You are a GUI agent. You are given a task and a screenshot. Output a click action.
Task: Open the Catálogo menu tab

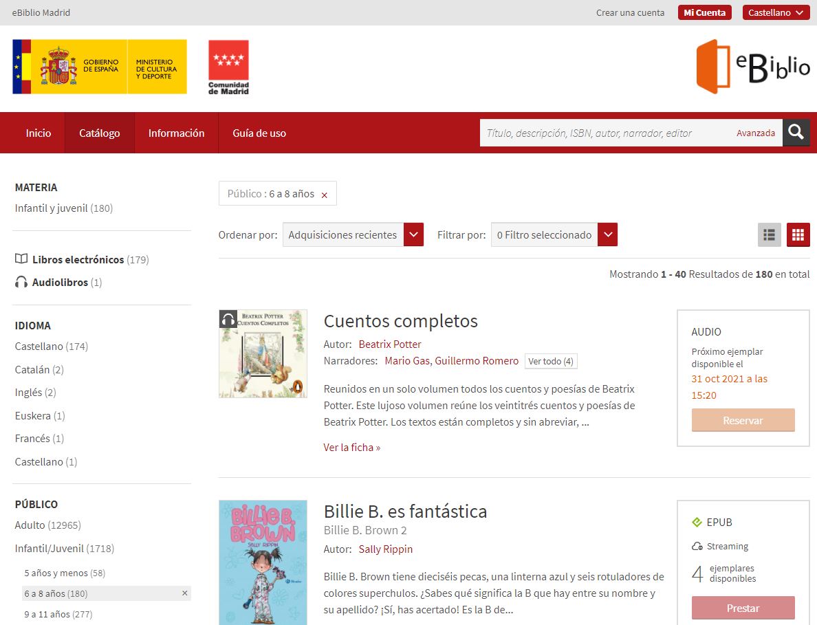pos(100,133)
